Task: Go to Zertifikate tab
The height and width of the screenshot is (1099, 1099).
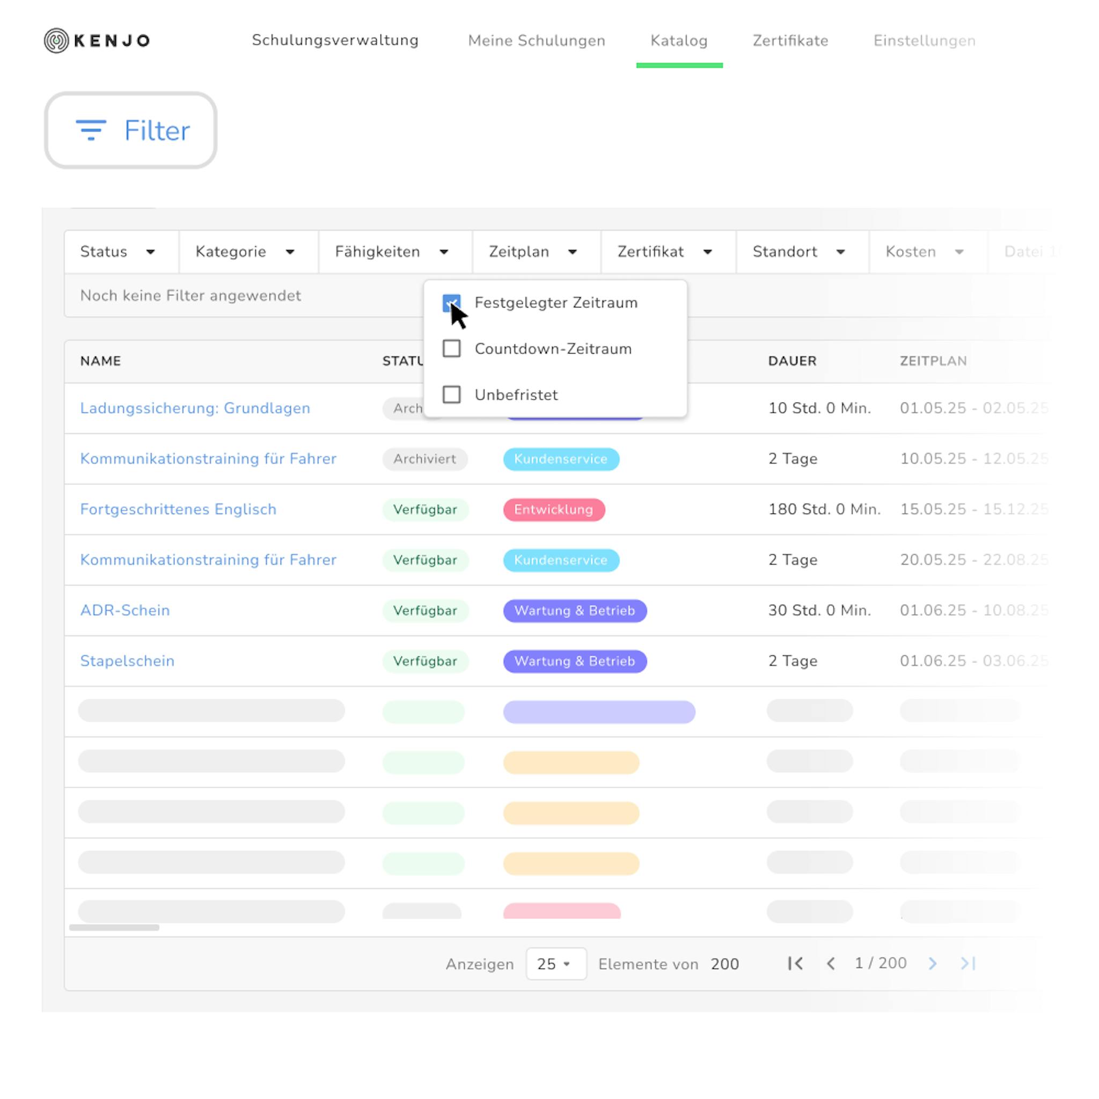Action: pos(790,40)
